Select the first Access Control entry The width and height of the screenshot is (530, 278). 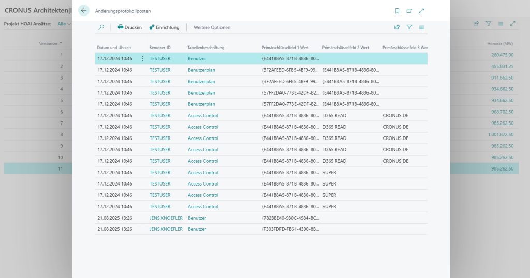coord(203,115)
